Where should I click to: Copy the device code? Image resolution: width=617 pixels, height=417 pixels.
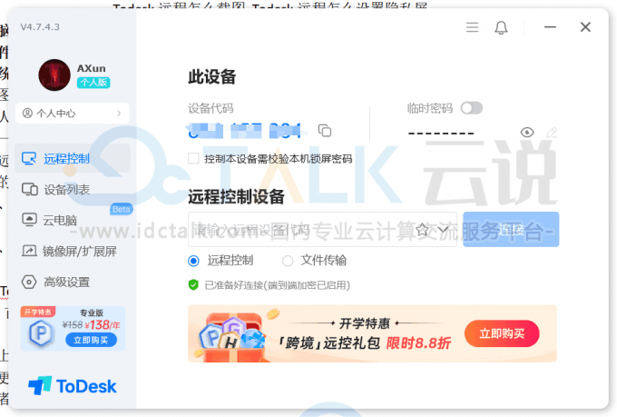[325, 131]
